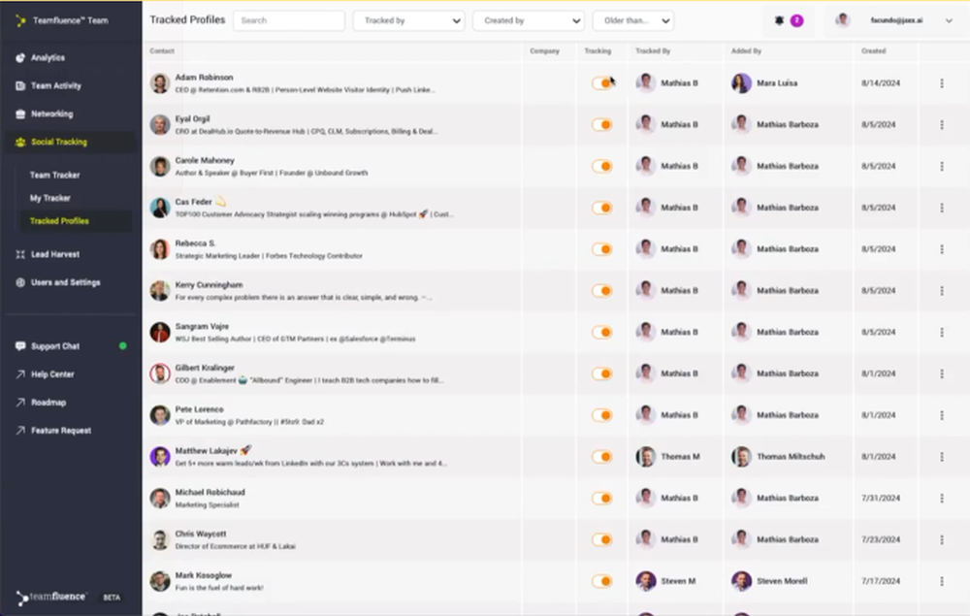Open Roadmap link
Viewport: 970px width, 616px height.
(48, 402)
